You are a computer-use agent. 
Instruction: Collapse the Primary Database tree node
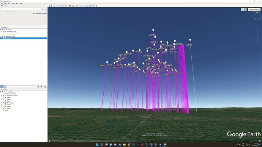(x=1, y=92)
